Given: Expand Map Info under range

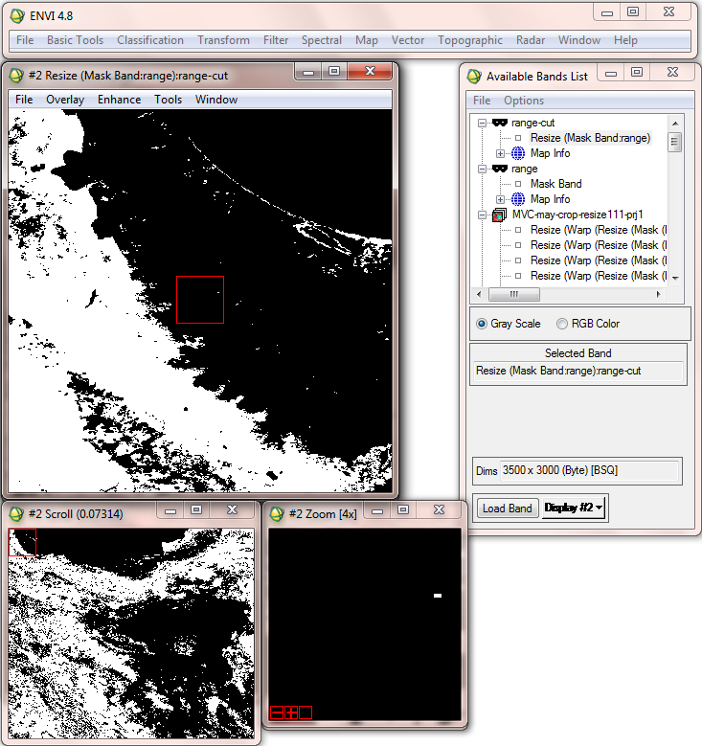Looking at the screenshot, I should (500, 199).
